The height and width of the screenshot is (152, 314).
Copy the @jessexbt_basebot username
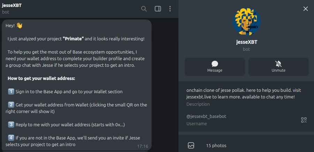pos(206,117)
